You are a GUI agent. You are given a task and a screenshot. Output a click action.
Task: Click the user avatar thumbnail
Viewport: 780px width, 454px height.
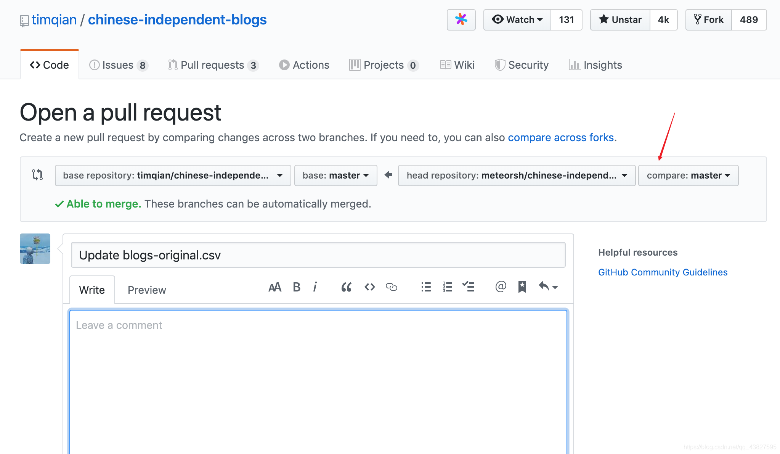pos(35,249)
